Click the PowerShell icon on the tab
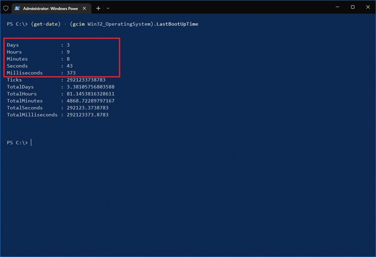The width and height of the screenshot is (376, 257). pos(18,8)
